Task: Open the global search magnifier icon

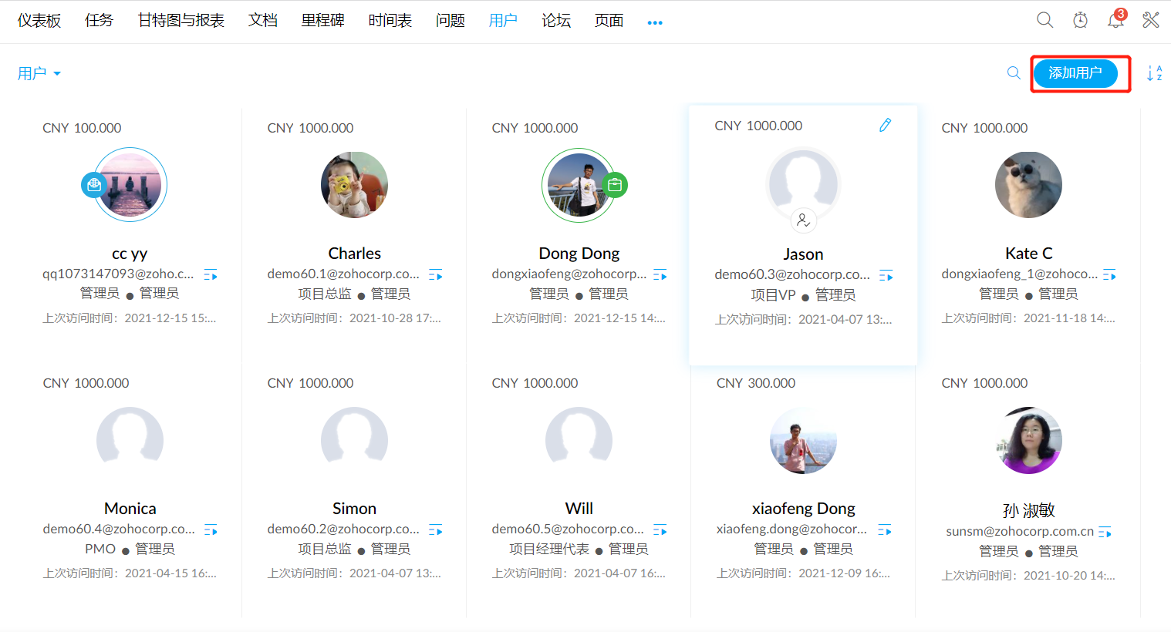Action: tap(1044, 20)
